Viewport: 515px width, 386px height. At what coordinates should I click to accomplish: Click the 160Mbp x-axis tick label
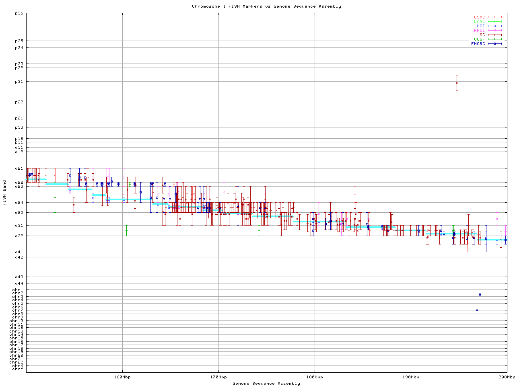[122, 377]
